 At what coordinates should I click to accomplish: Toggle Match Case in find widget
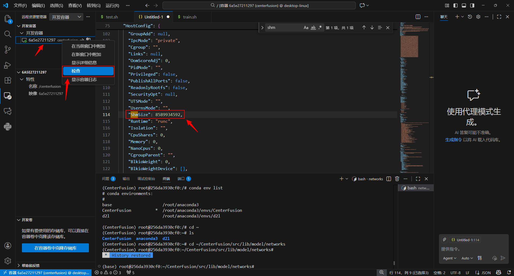click(306, 28)
